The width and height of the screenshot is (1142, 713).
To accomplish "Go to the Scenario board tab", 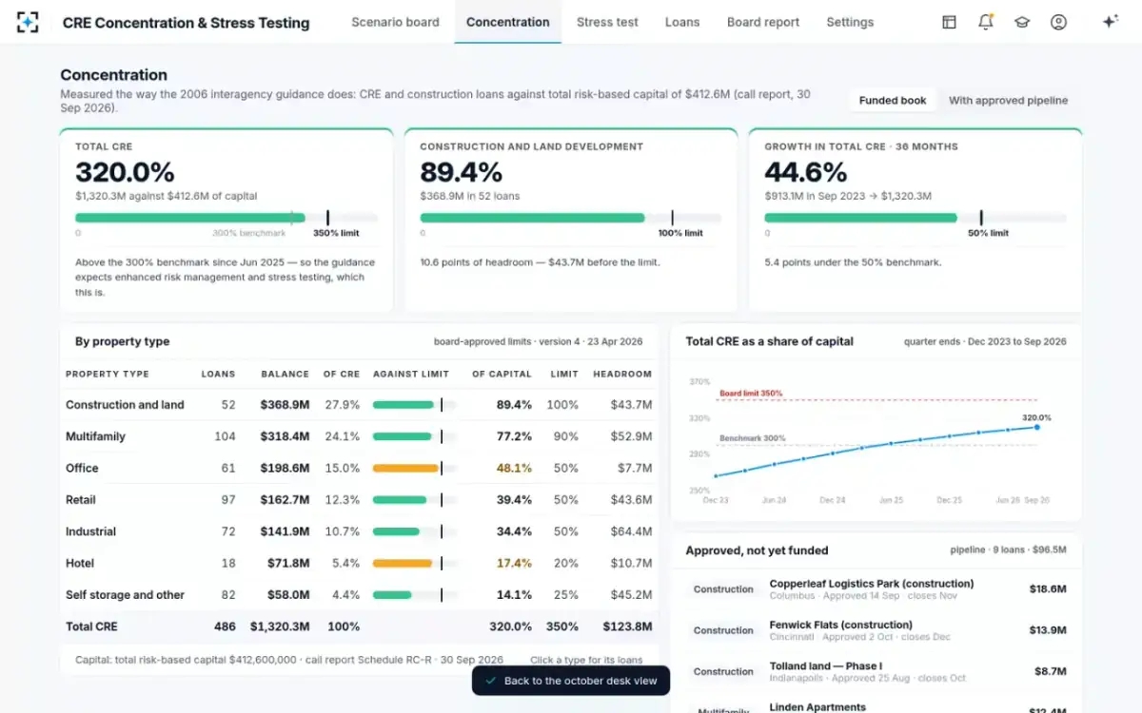I will [395, 22].
